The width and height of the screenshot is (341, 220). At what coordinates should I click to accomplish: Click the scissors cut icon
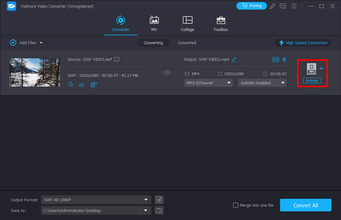pyautogui.click(x=81, y=84)
